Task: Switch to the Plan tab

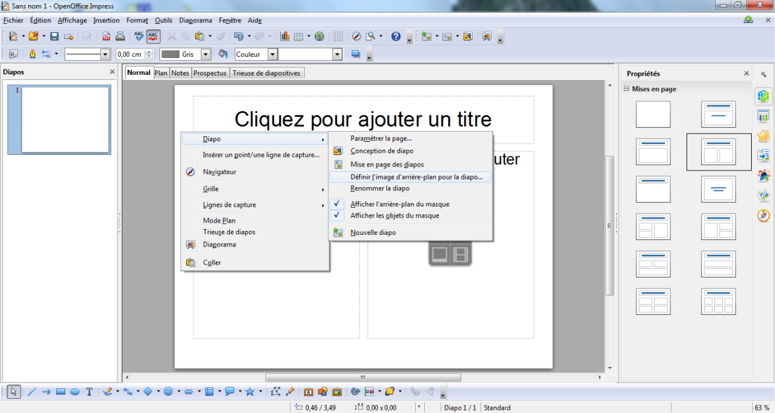Action: pyautogui.click(x=161, y=73)
